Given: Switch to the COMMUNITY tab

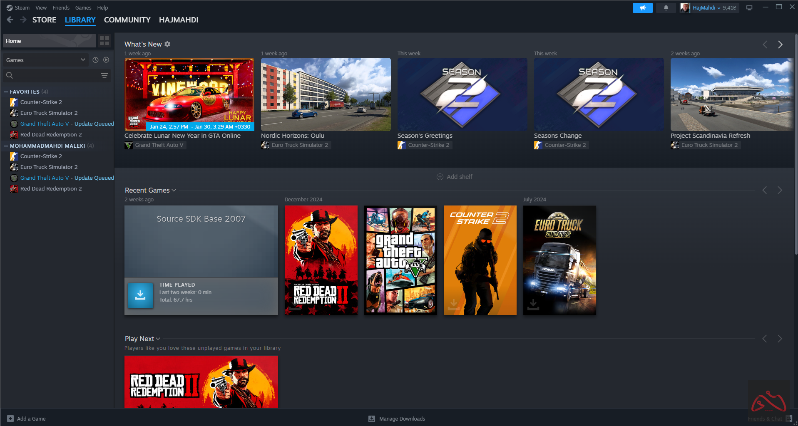Looking at the screenshot, I should 127,20.
